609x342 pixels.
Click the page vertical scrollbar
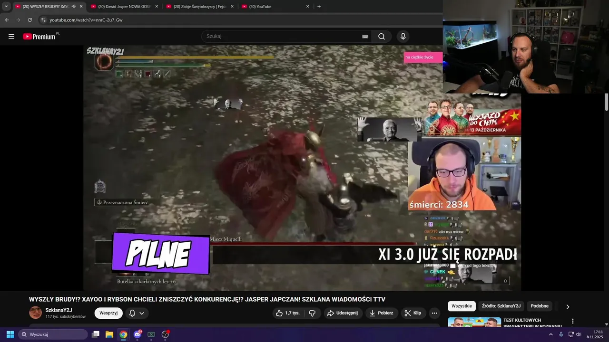[607, 102]
